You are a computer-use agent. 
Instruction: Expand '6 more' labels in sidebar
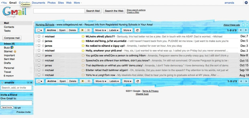point(9,76)
